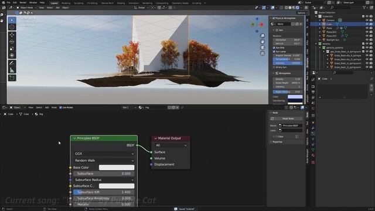Viewport: 375px width, 211px height.
Task: Collapse the Principled BSDF node chevron
Action: tap(74, 138)
